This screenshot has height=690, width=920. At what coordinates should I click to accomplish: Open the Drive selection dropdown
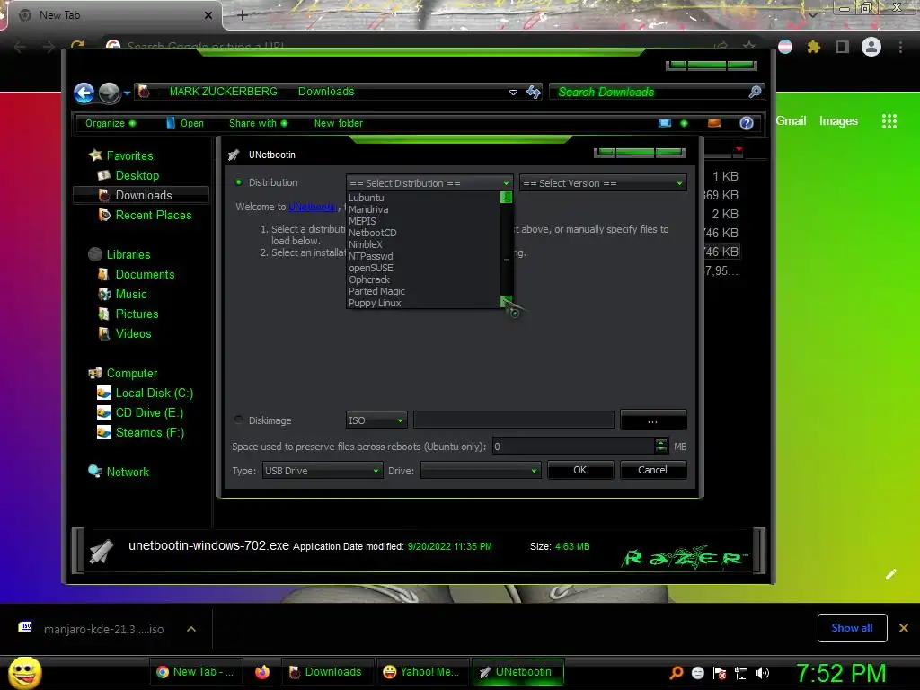tap(481, 471)
